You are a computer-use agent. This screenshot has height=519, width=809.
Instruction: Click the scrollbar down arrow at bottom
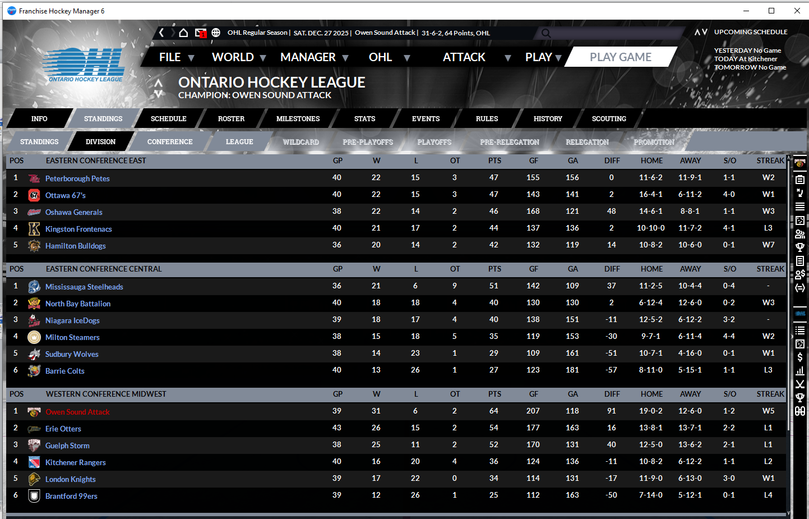tap(789, 513)
